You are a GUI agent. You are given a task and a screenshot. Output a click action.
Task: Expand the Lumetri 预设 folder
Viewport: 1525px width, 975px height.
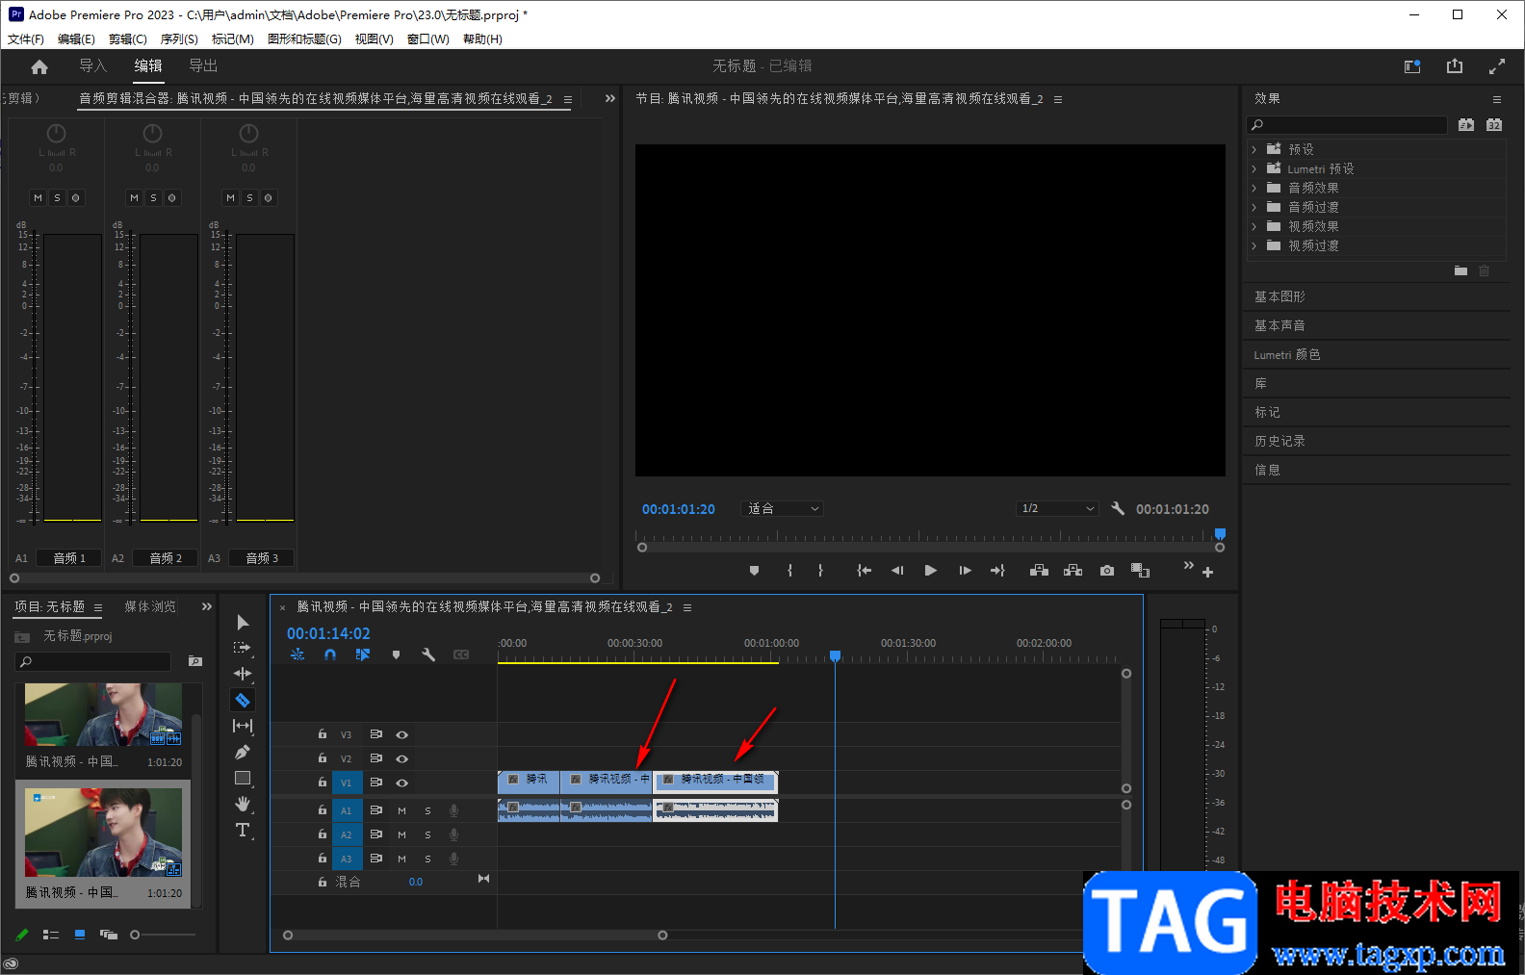point(1254,168)
